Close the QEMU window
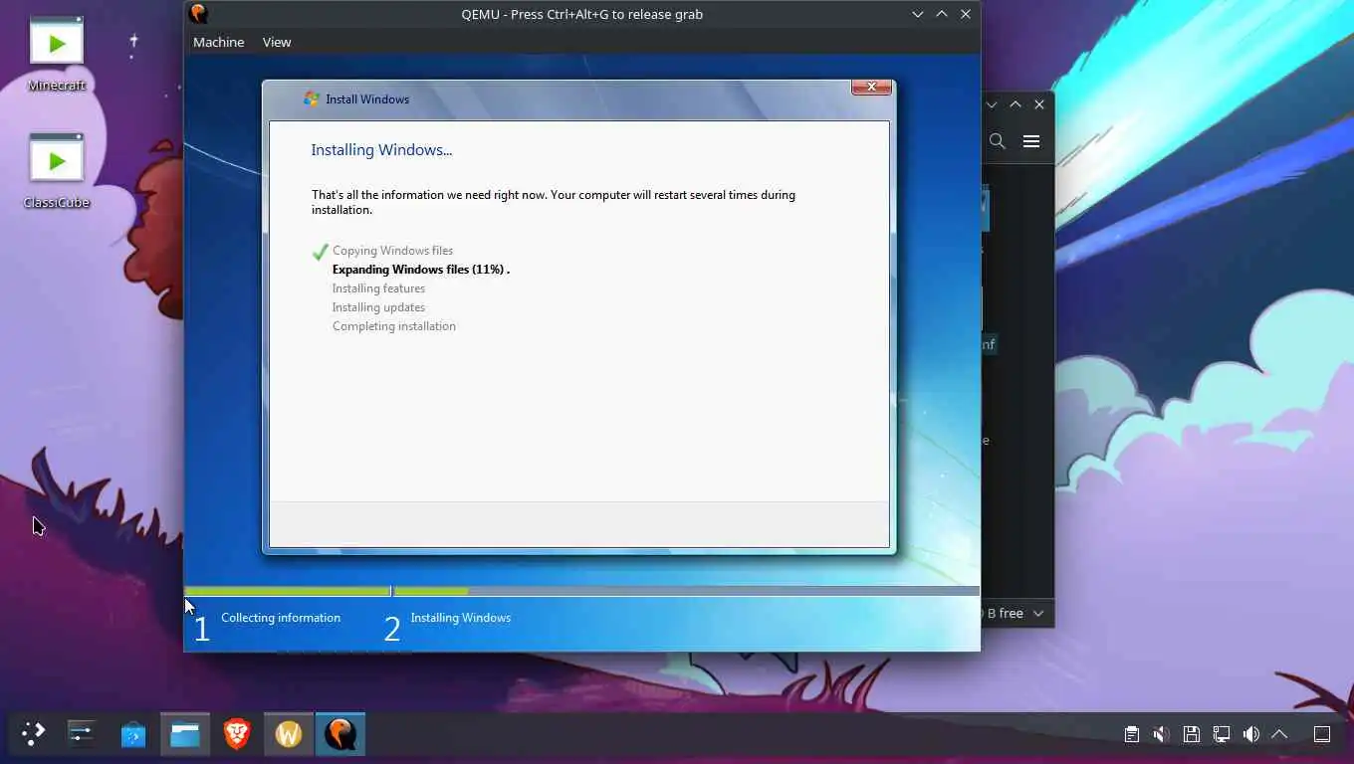Screen dimensions: 1354x764 (x=965, y=14)
